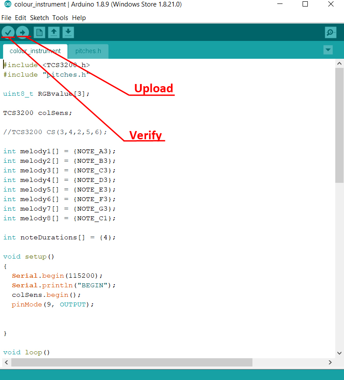
Task: Click the horizontal scrollbar right arrow
Action: [x=330, y=362]
